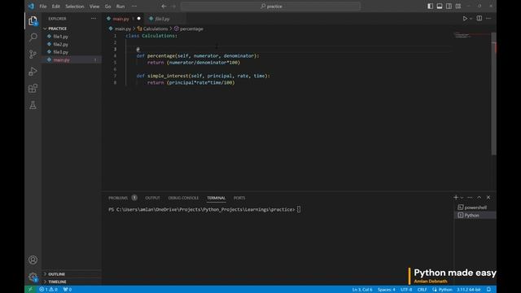The height and width of the screenshot is (293, 521).
Task: Click the editor vertical scrollbar
Action: tap(494, 94)
